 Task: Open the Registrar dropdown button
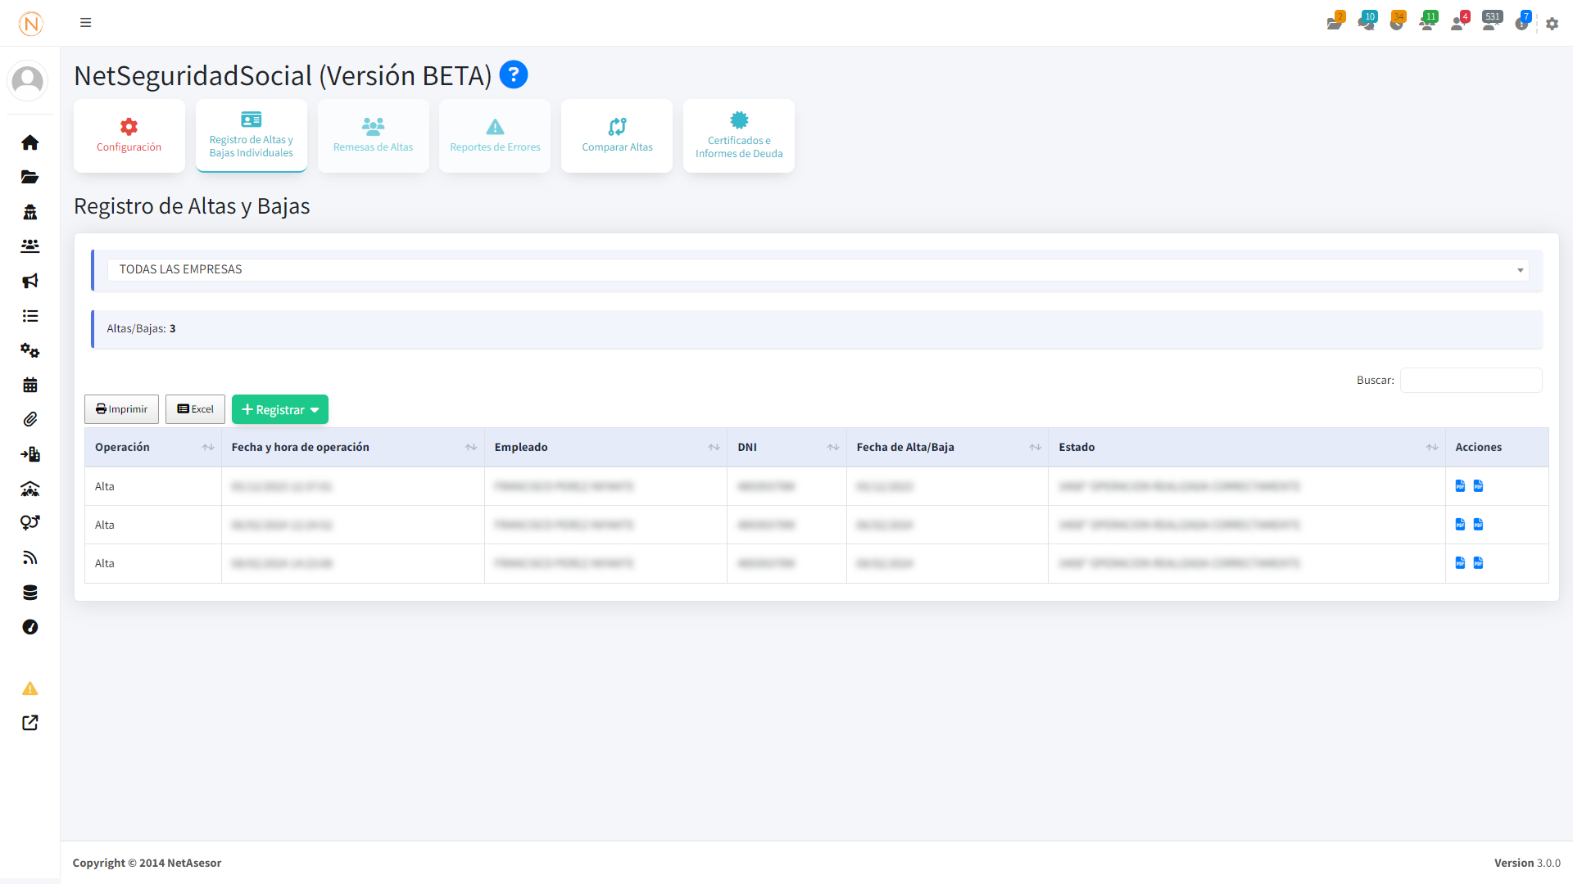pyautogui.click(x=279, y=409)
